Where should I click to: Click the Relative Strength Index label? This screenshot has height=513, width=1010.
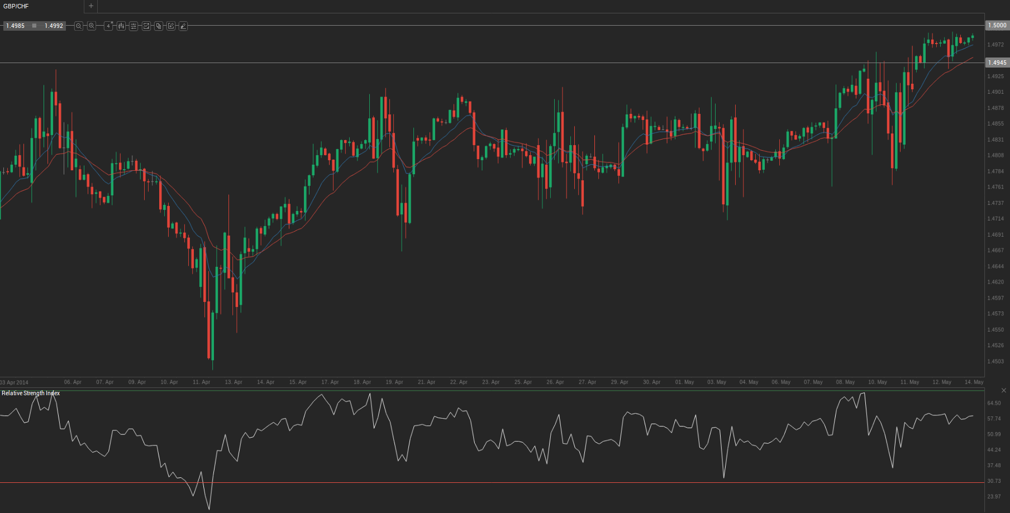click(31, 394)
